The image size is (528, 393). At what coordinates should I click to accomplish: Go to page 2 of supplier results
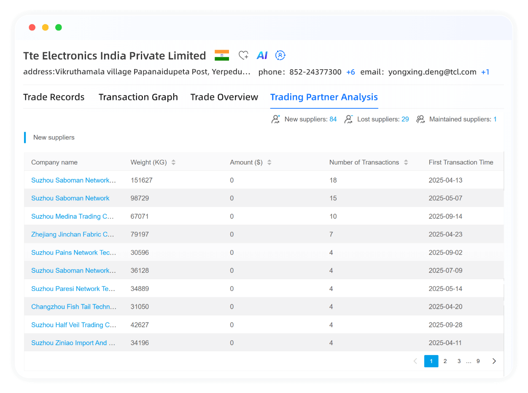[x=445, y=361]
